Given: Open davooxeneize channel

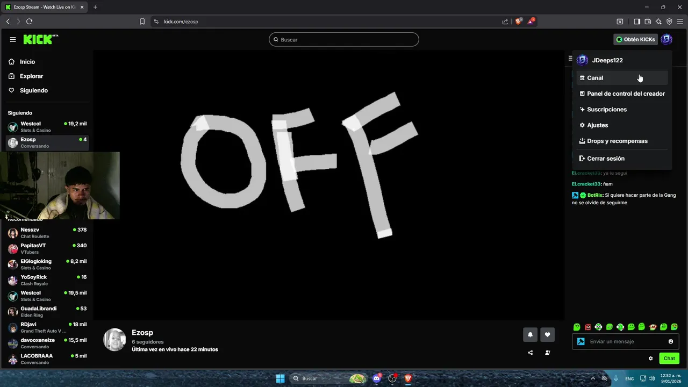Looking at the screenshot, I should tap(47, 343).
